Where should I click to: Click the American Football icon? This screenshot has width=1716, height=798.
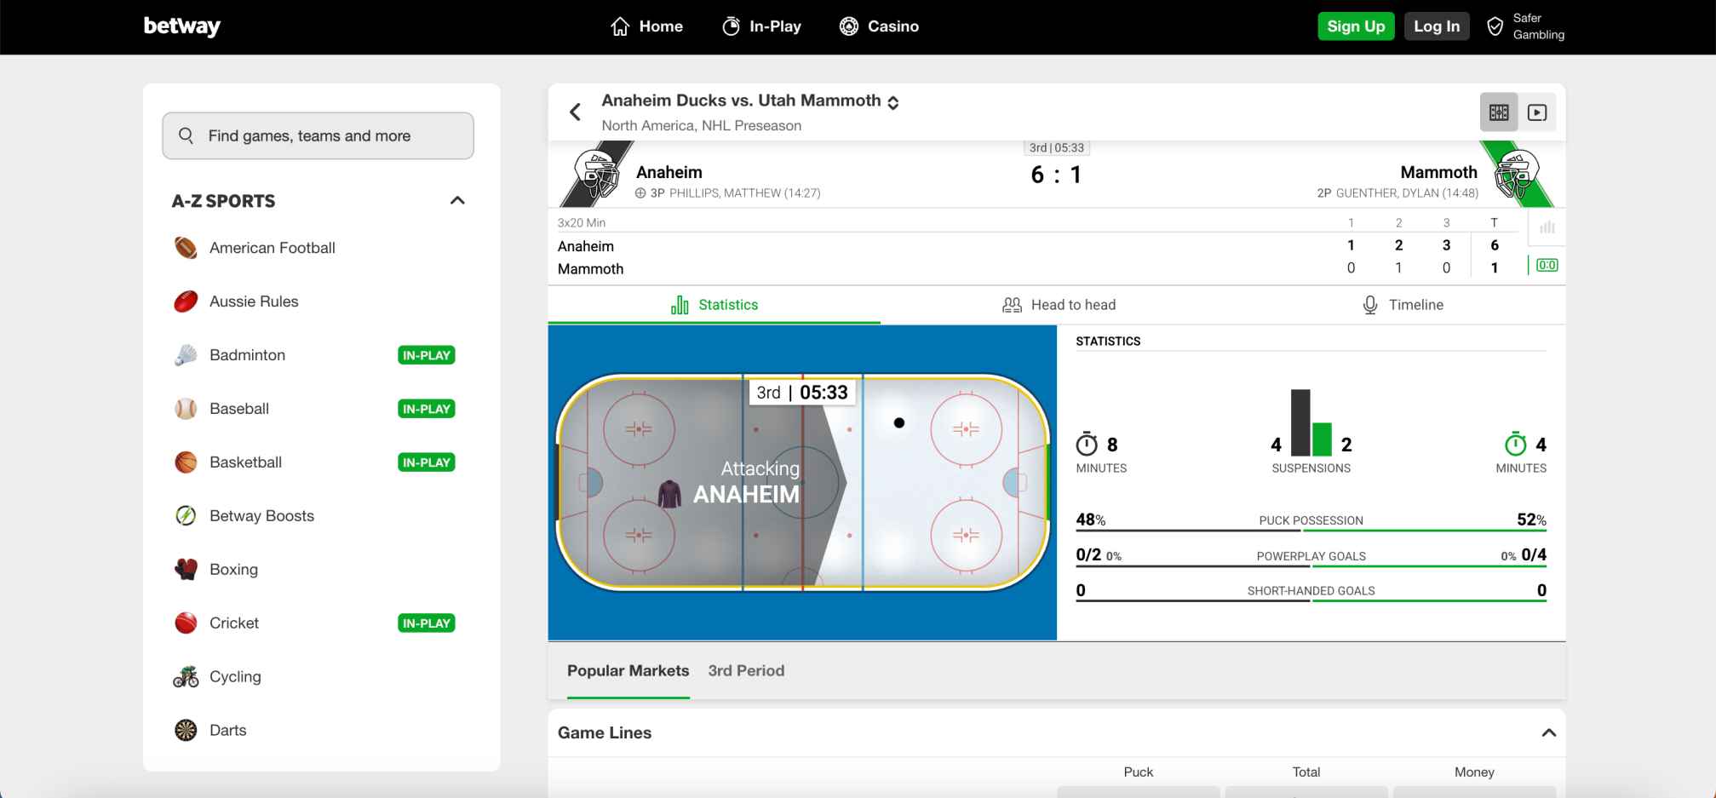click(x=186, y=248)
